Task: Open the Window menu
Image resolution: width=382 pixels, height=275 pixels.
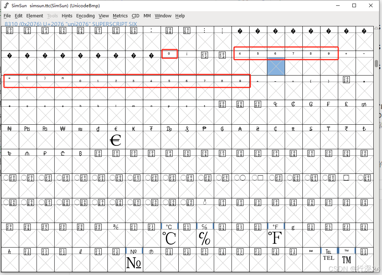Action: (163, 16)
